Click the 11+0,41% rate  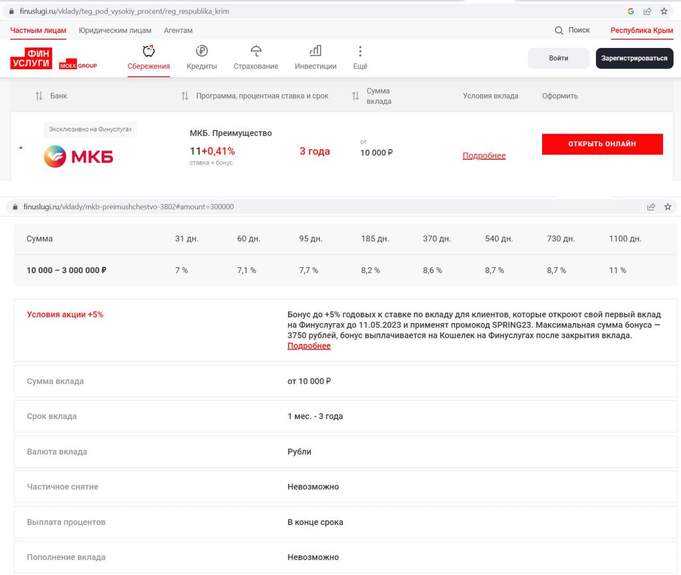212,151
